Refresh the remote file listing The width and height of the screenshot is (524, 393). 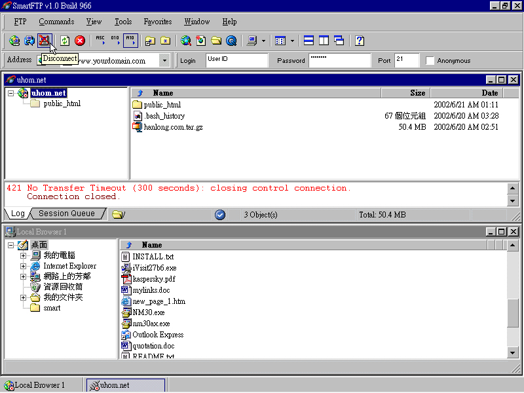[x=65, y=41]
